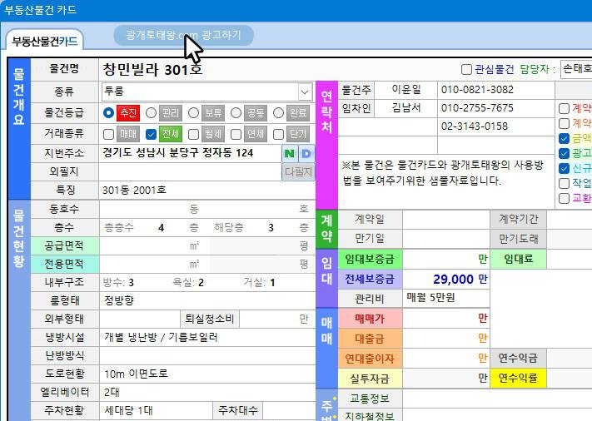Viewport: 592px width, 421px height.
Task: Open the 담당자 selector field
Action: tap(576, 69)
